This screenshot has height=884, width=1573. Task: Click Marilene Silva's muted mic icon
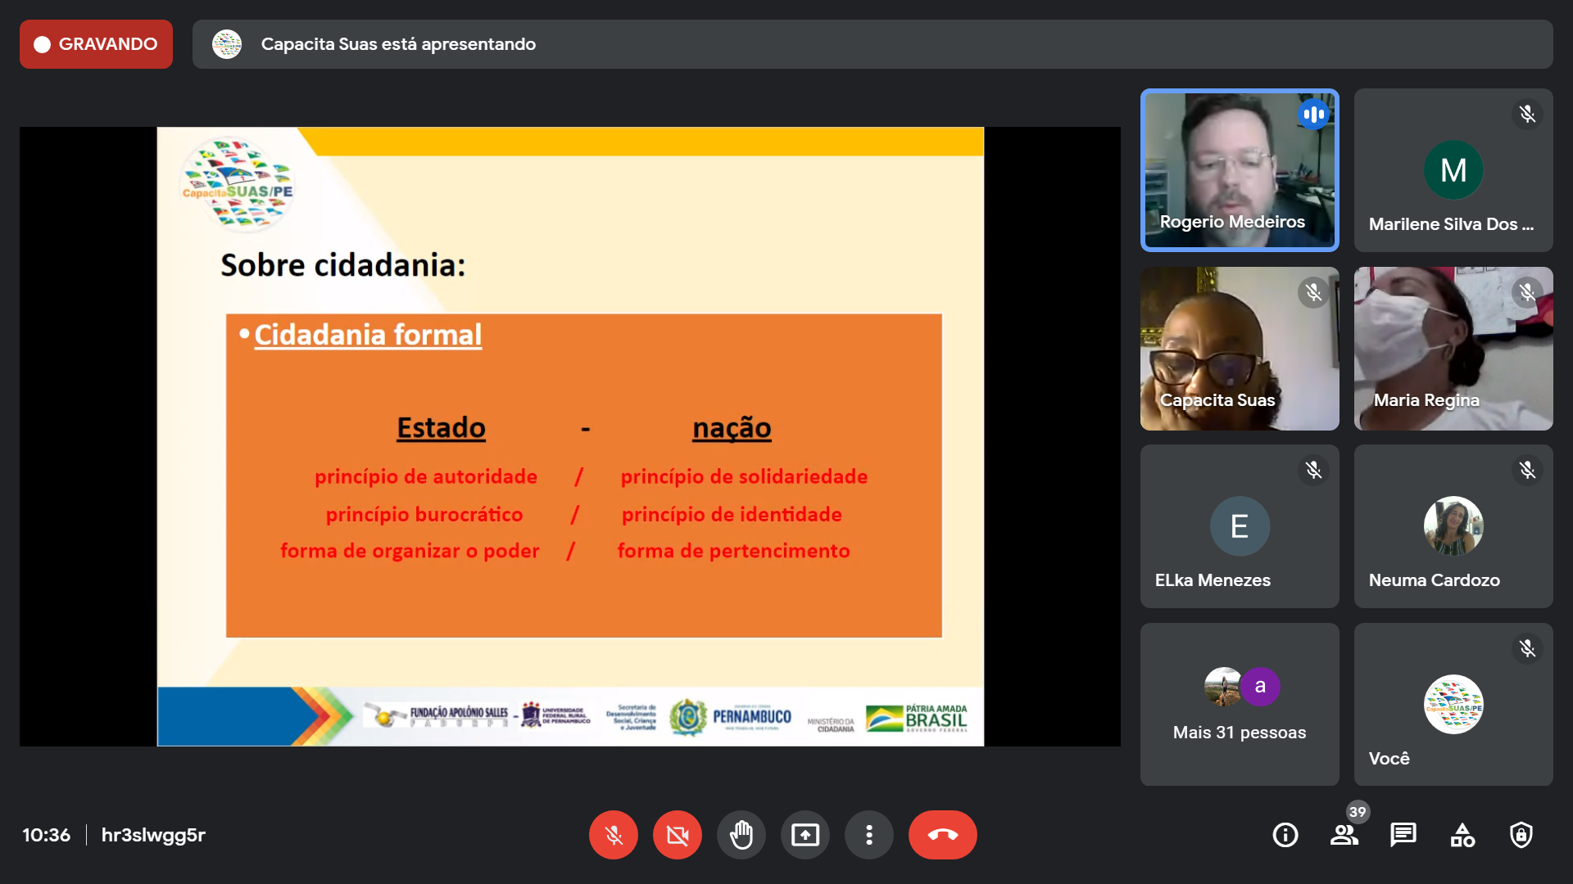(1527, 114)
